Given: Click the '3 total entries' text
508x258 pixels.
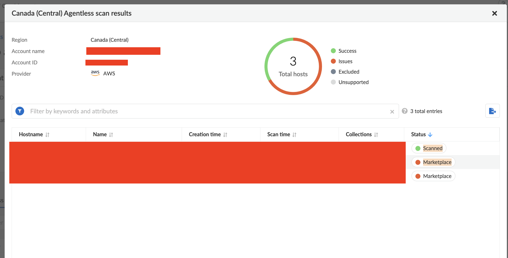Looking at the screenshot, I should 426,111.
